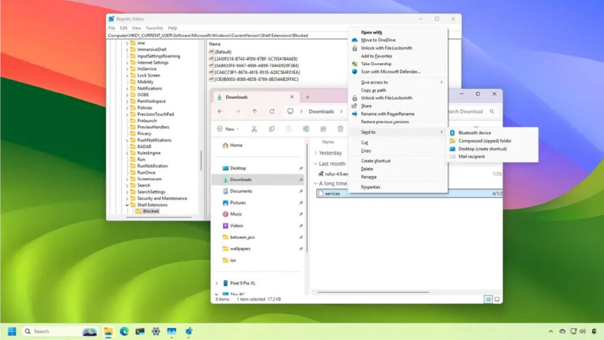Click the Search Downloads box
Image resolution: width=604 pixels, height=340 pixels.
point(469,112)
